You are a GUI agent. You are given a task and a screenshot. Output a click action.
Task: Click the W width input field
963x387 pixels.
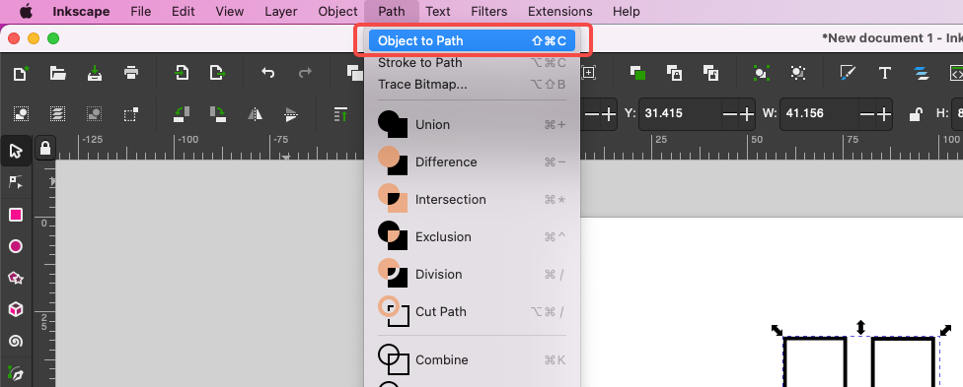tap(819, 114)
